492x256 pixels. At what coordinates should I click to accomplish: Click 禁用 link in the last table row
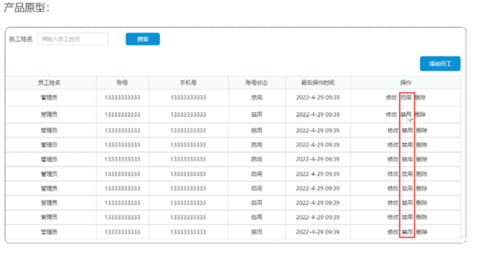pos(407,232)
